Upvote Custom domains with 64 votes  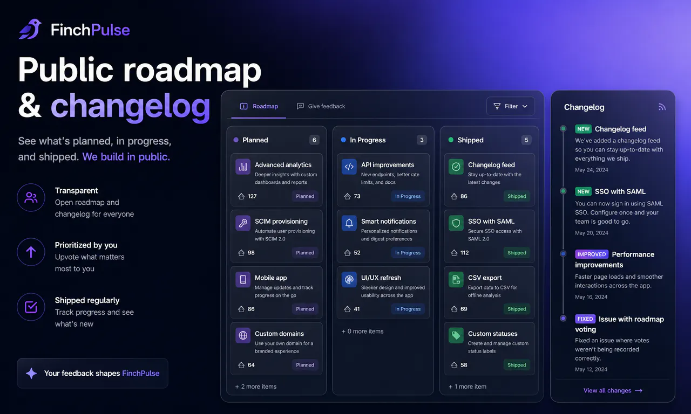click(241, 365)
